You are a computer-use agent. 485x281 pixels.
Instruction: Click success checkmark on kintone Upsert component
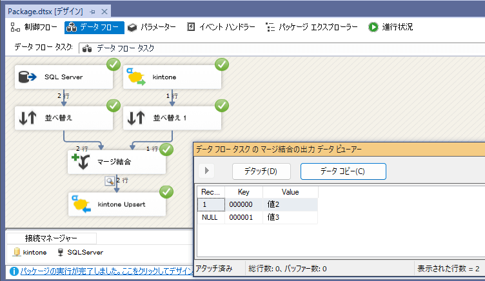point(166,192)
